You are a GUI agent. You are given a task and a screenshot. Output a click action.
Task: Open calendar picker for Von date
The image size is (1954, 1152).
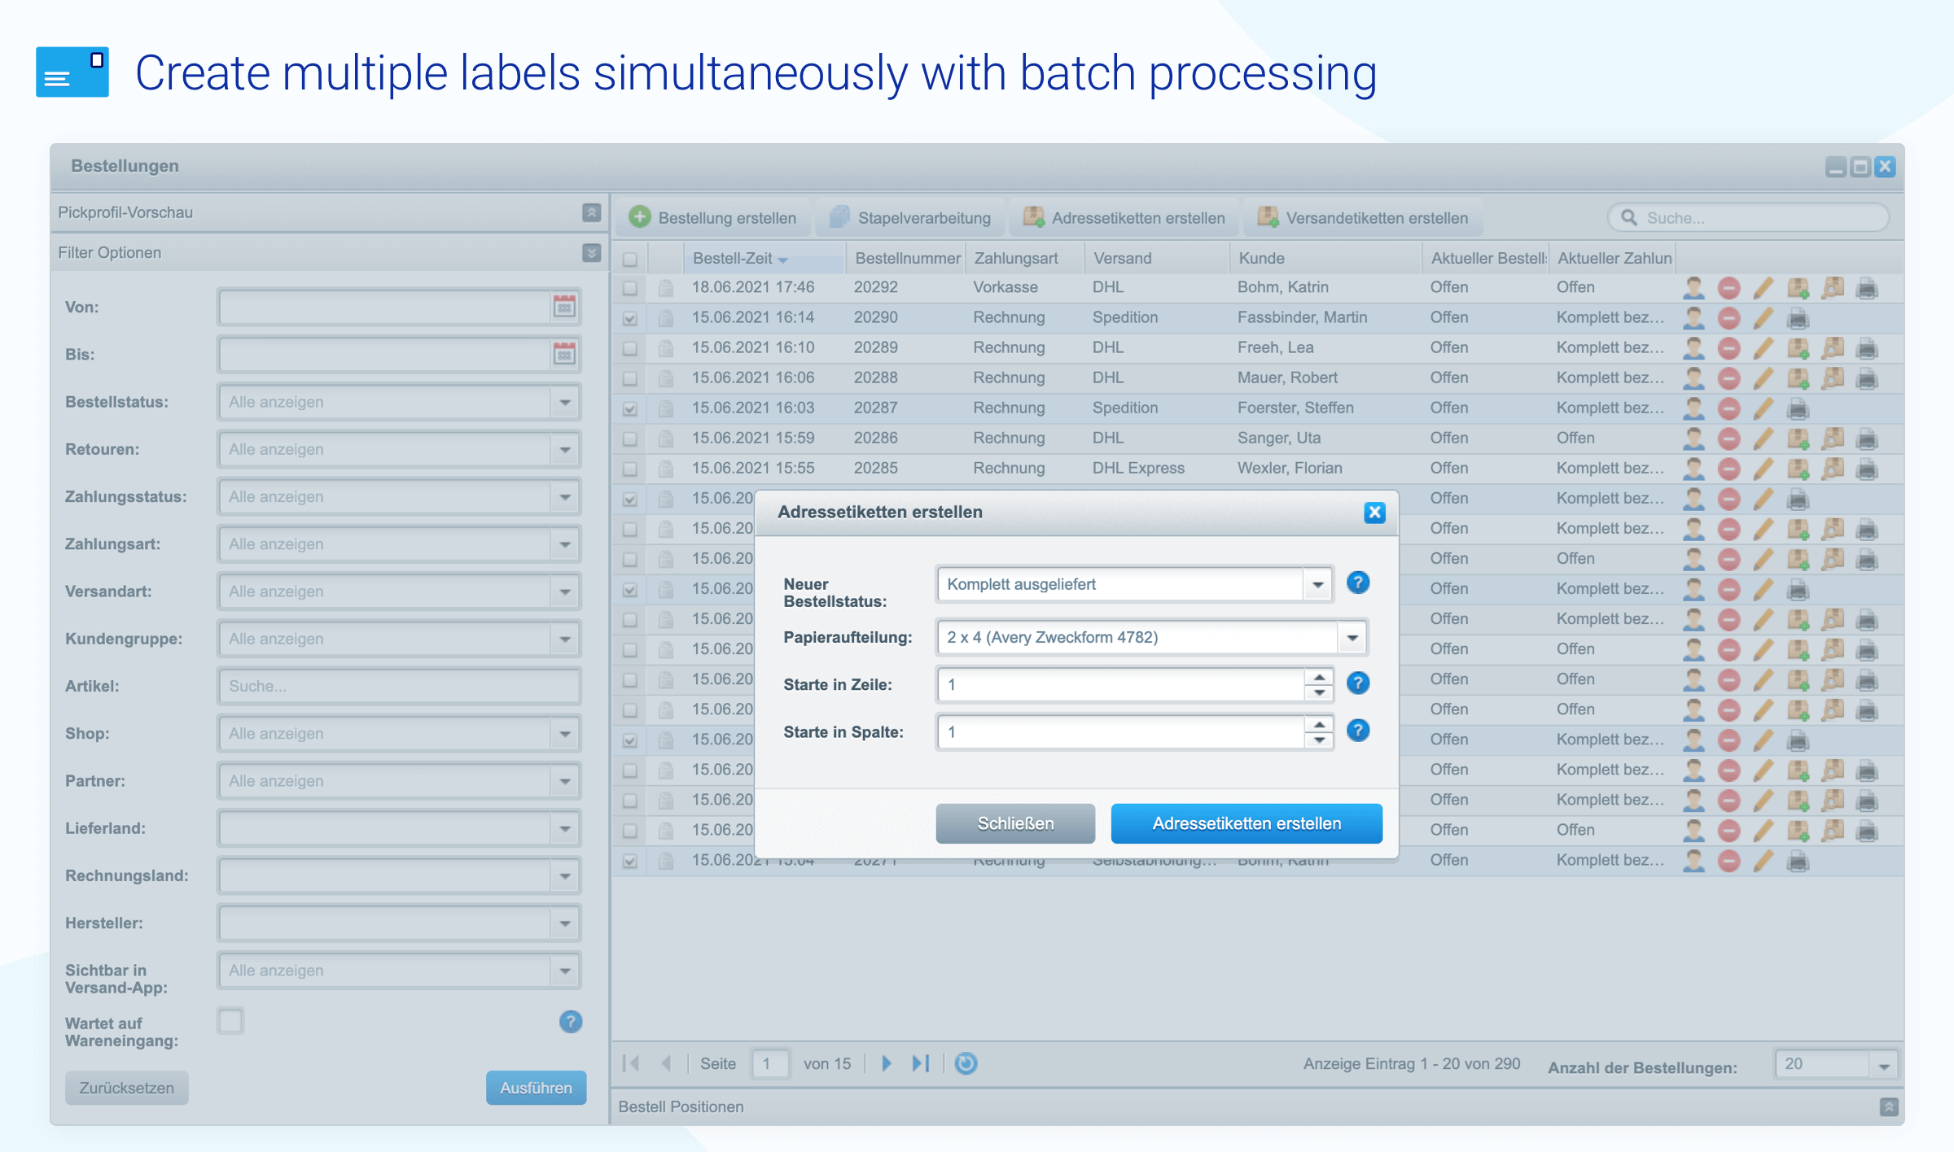click(564, 307)
